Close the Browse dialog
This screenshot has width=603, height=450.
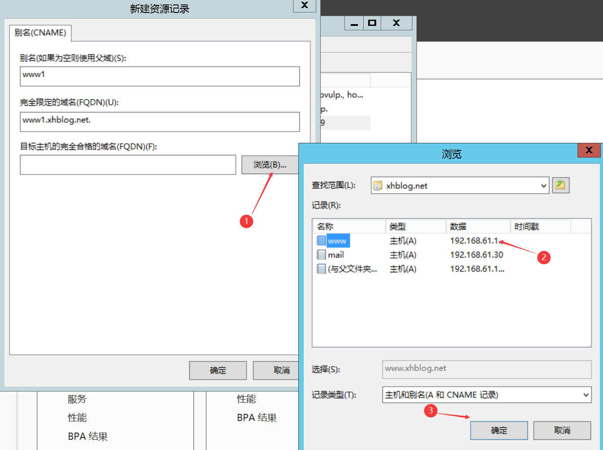(x=589, y=150)
